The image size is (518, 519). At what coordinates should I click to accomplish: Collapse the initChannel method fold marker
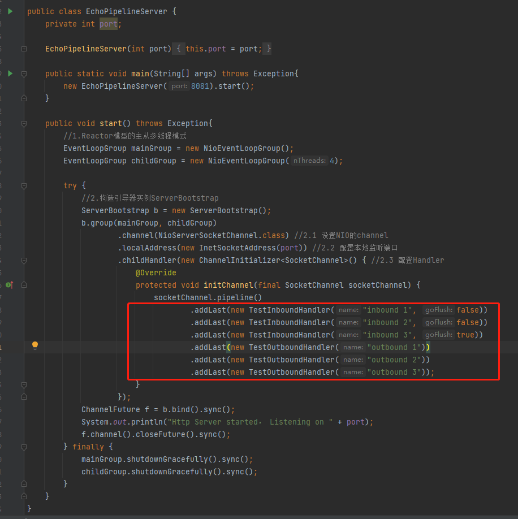click(24, 285)
